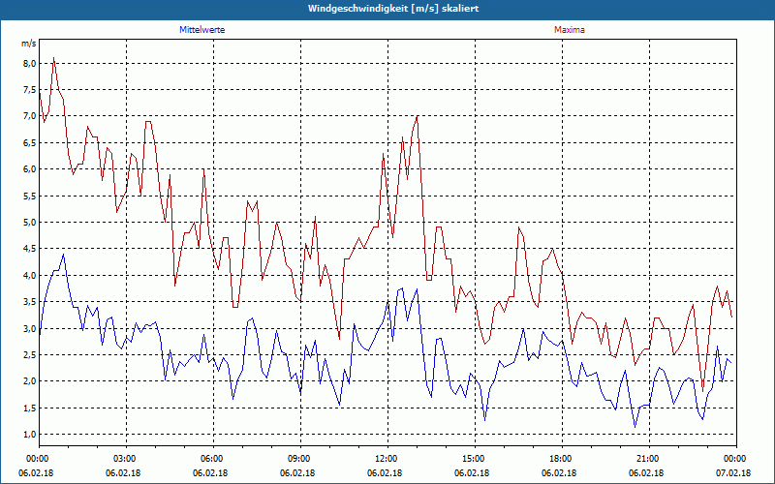Image resolution: width=775 pixels, height=484 pixels.
Task: Click the 06.02.18 date under 12:00
Action: pos(385,473)
